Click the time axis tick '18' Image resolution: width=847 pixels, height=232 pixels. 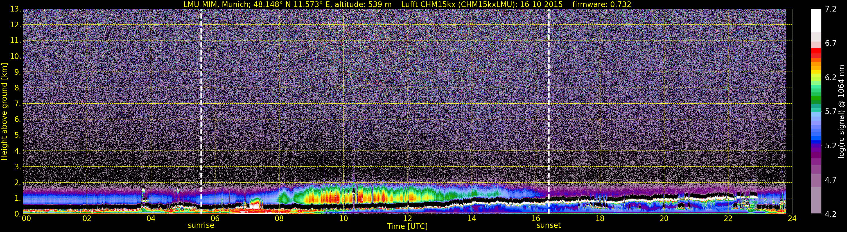pos(600,219)
